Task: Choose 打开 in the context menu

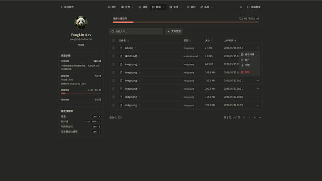Action: point(249,60)
